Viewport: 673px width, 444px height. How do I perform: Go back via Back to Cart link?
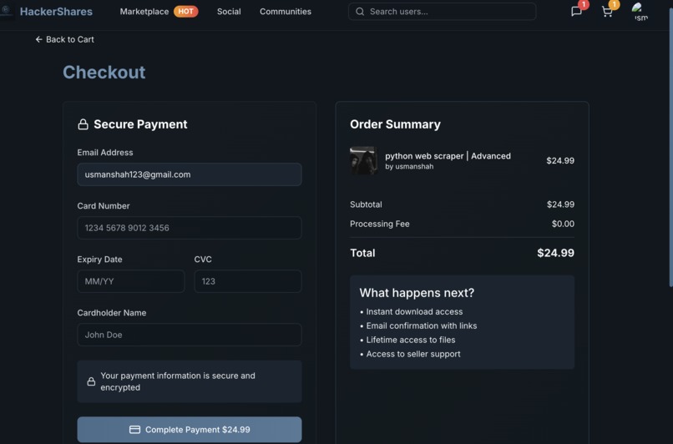65,39
